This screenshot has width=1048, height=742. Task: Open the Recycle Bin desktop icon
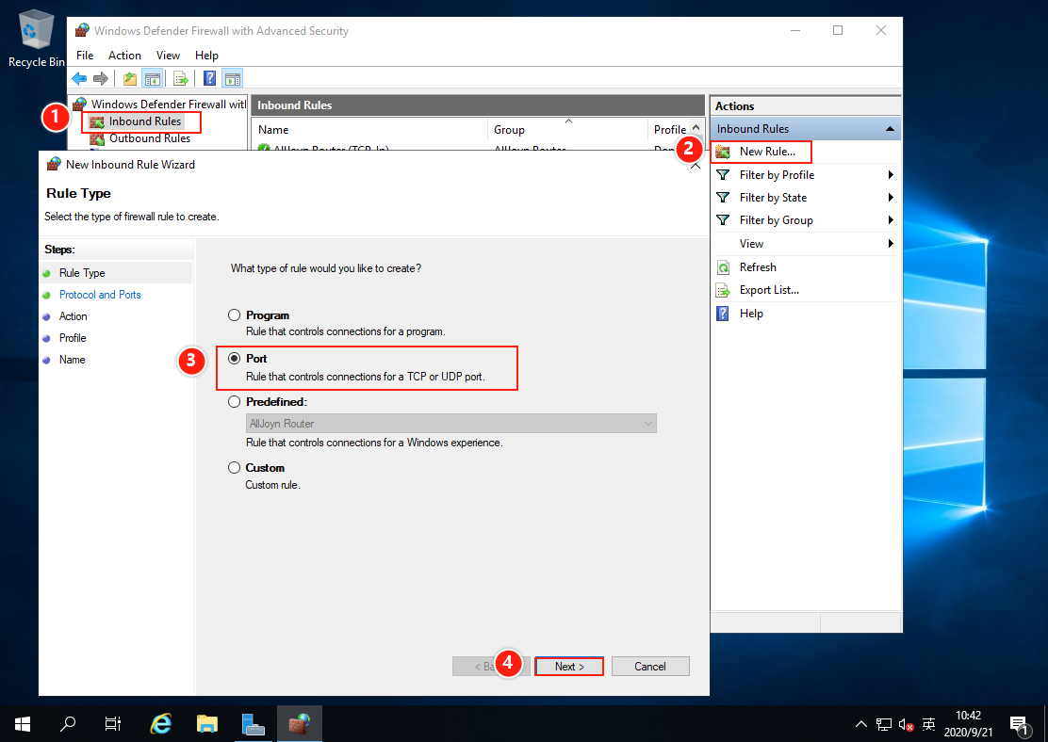(x=36, y=38)
